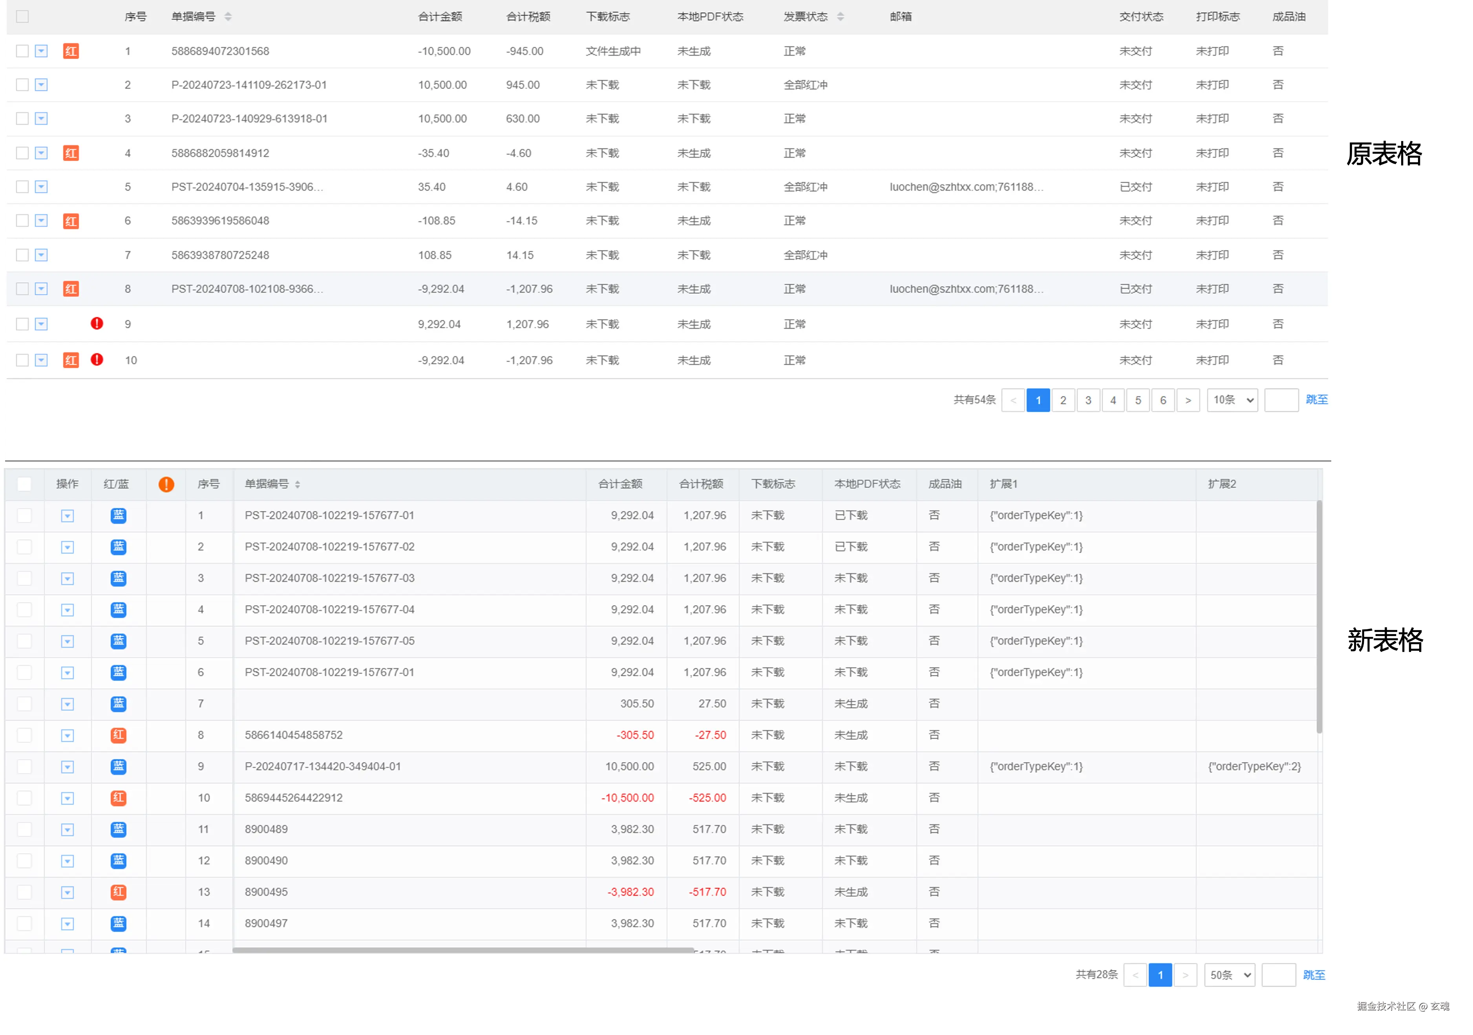This screenshot has height=1035, width=1473.
Task: Go to page 3 in upper pagination
Action: click(1088, 401)
